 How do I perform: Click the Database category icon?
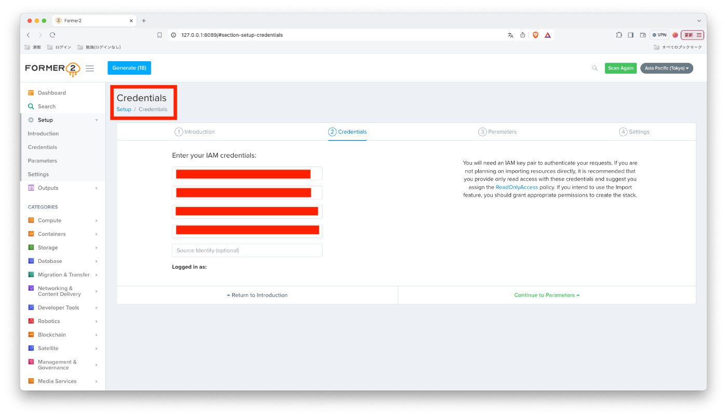pos(31,261)
